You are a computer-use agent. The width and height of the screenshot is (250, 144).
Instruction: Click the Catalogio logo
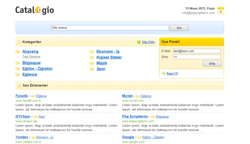(x=35, y=10)
